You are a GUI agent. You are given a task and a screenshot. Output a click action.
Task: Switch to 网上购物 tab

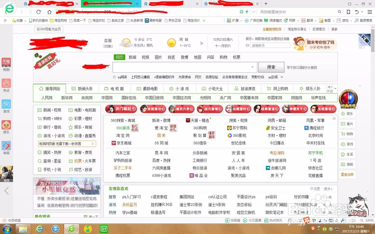pos(277,89)
